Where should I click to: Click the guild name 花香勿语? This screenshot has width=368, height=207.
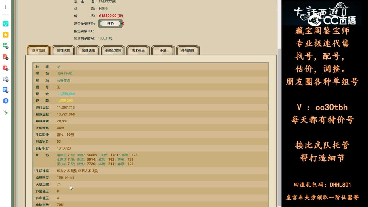click(63, 80)
